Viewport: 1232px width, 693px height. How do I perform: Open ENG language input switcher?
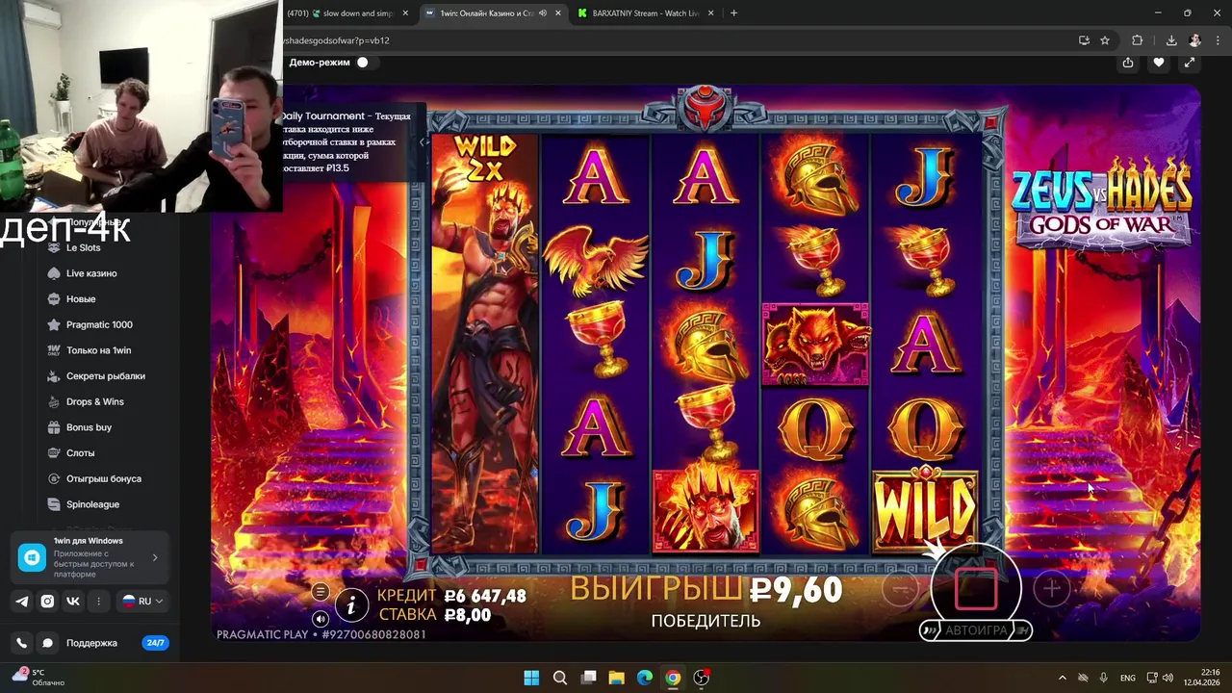pos(1127,678)
